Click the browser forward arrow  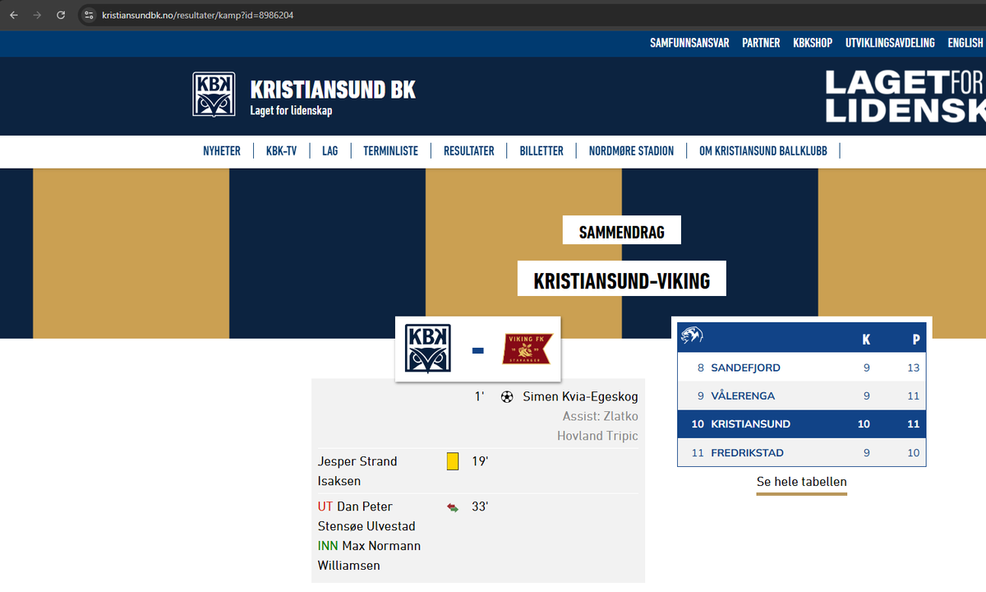(37, 15)
